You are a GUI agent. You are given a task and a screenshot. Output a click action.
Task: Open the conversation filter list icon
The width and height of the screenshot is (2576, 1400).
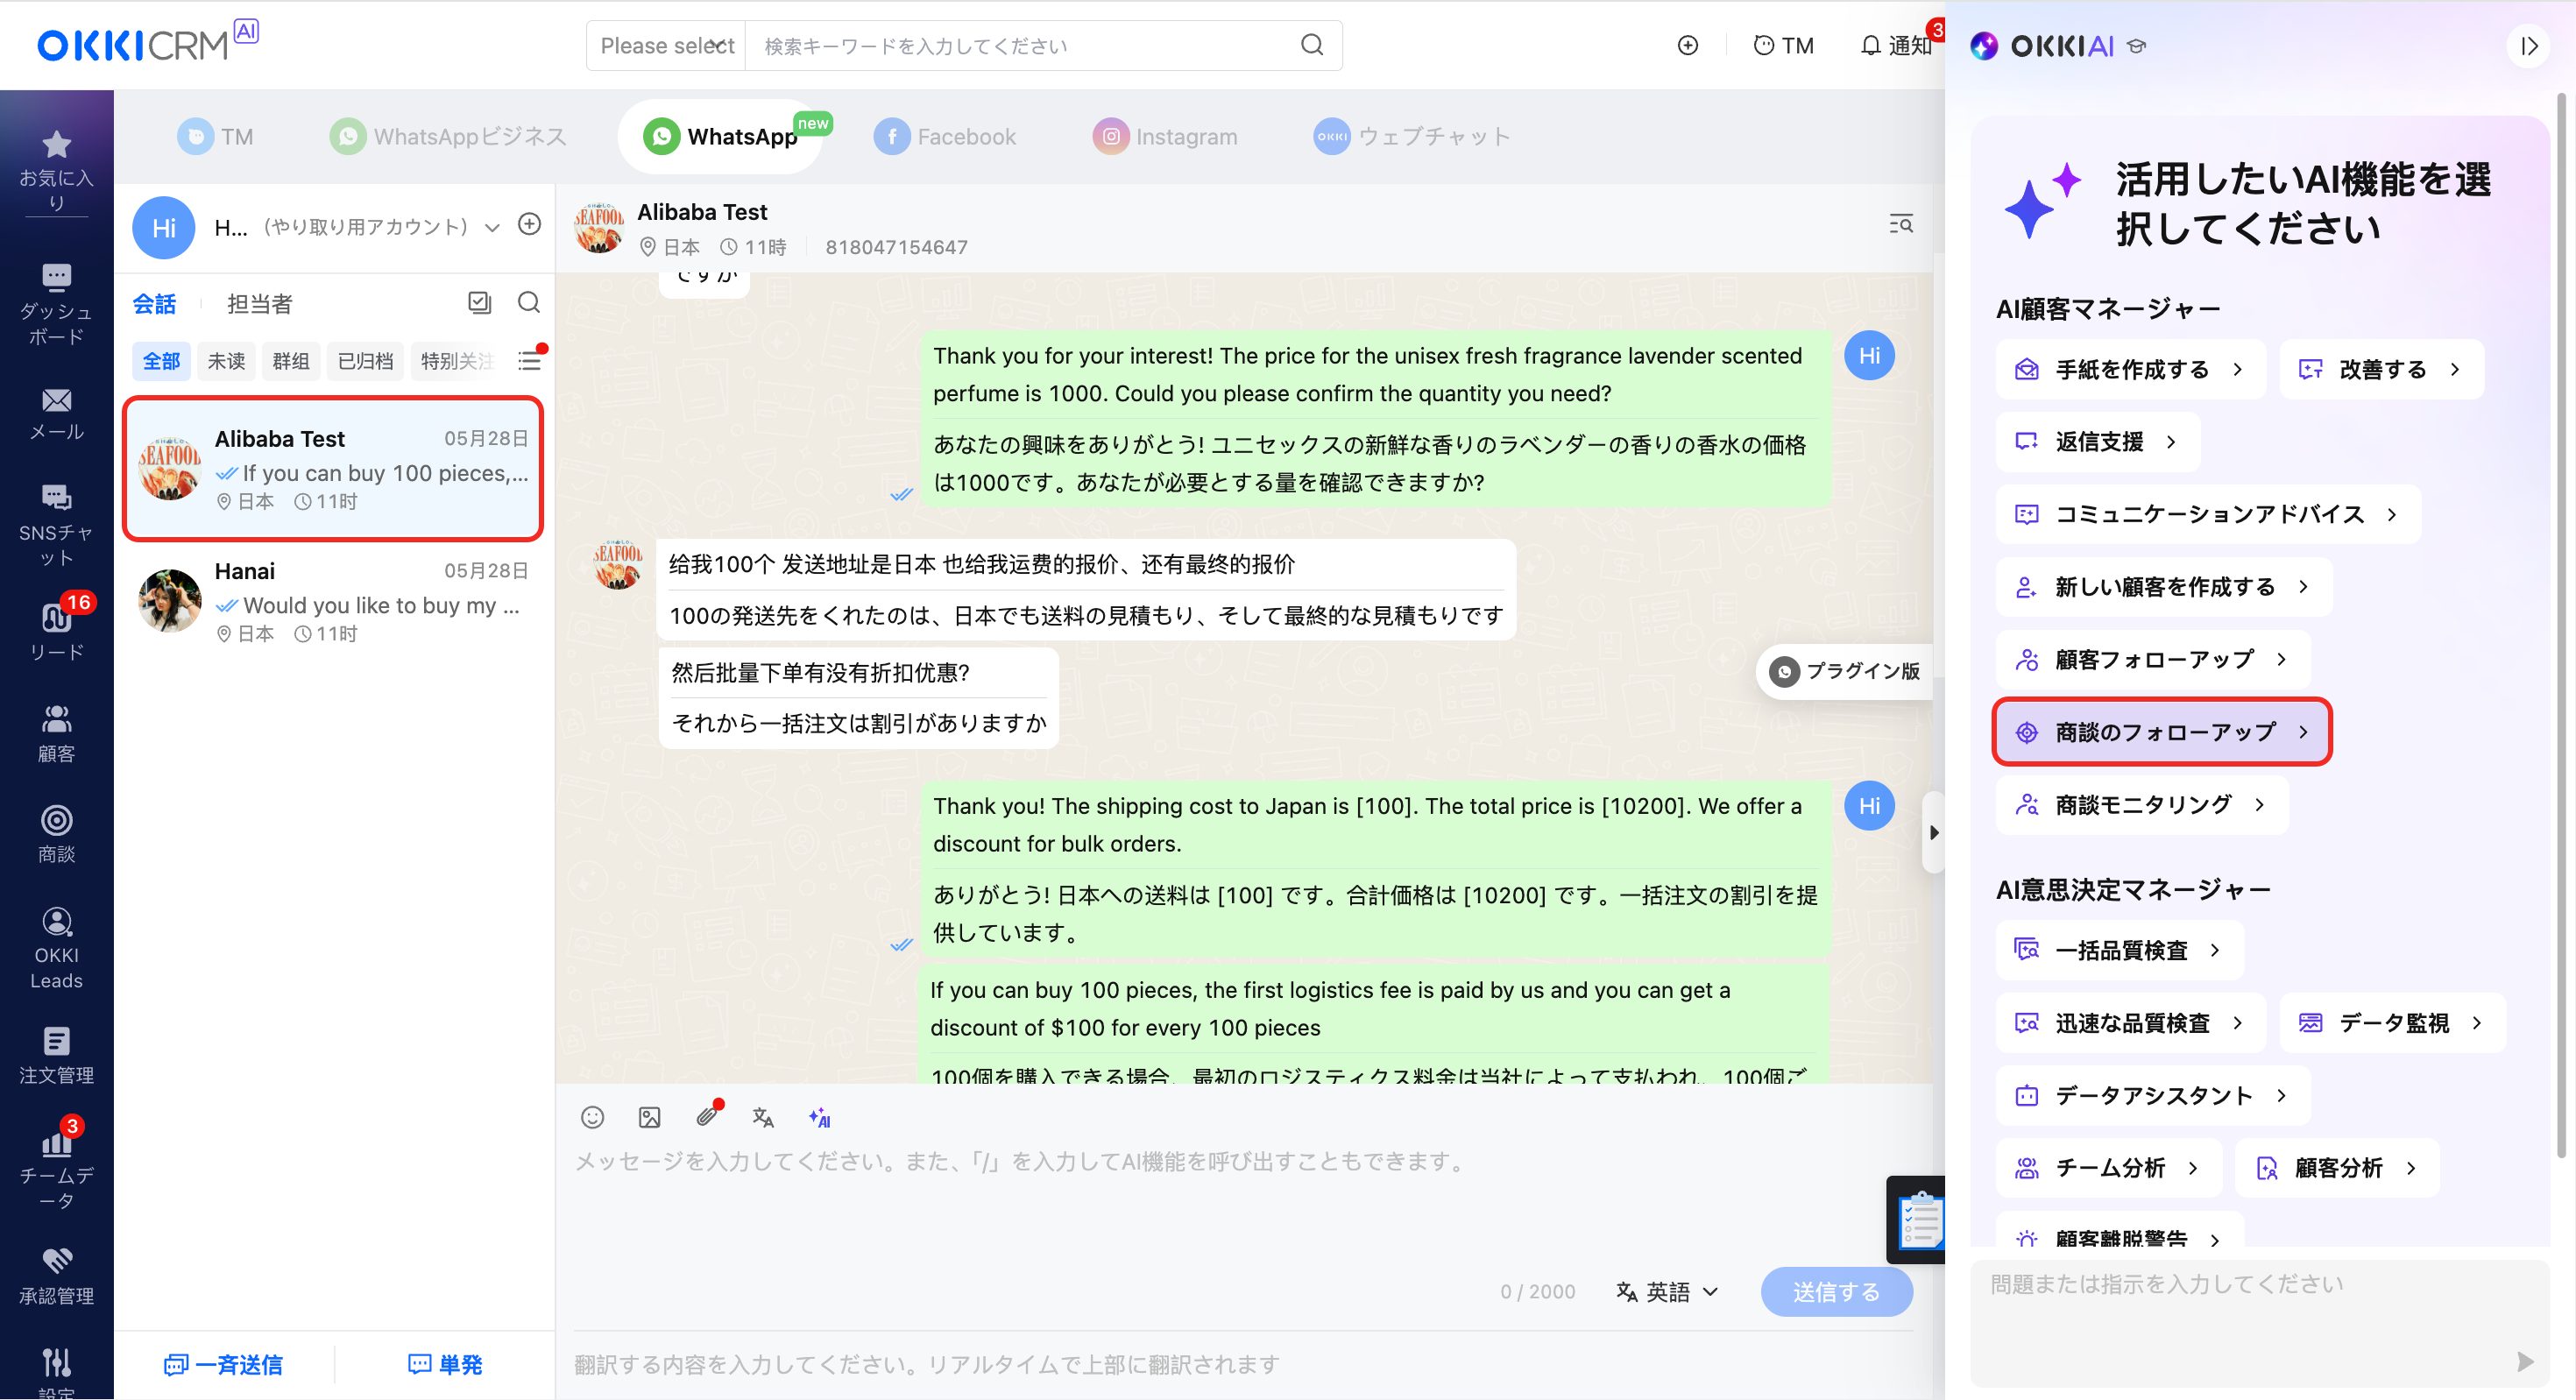[529, 360]
